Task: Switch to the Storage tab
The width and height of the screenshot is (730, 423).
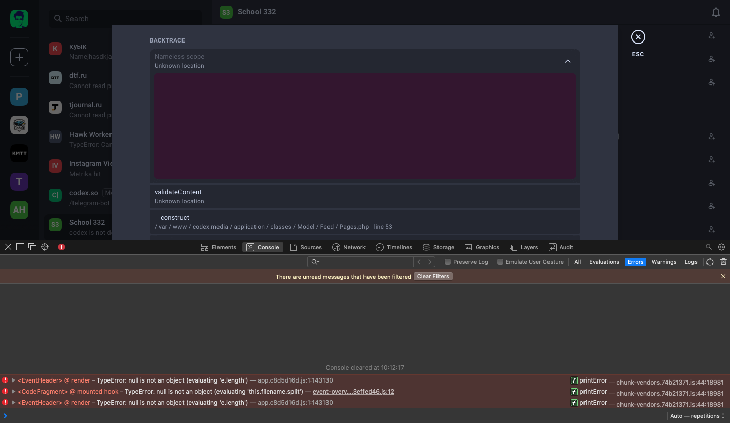Action: coord(439,247)
